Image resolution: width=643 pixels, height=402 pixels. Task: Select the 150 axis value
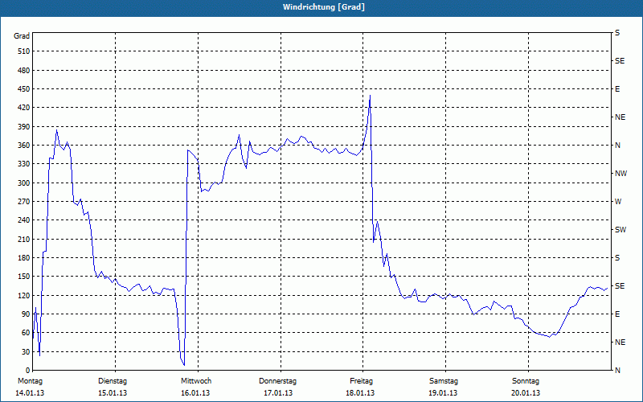(24, 277)
